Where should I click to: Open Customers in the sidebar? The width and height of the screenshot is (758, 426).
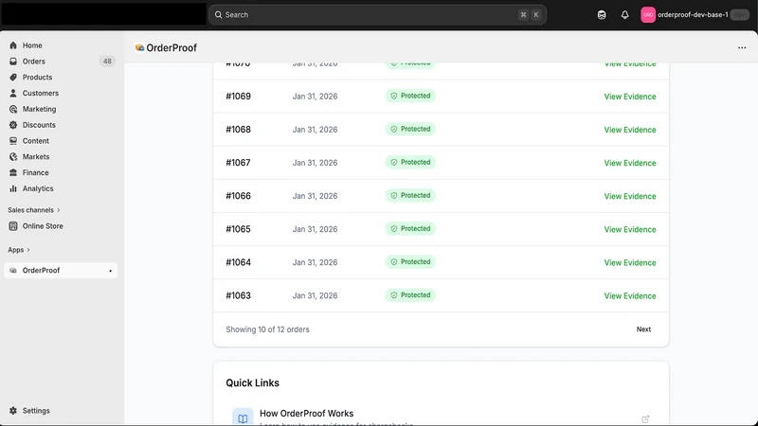point(40,93)
